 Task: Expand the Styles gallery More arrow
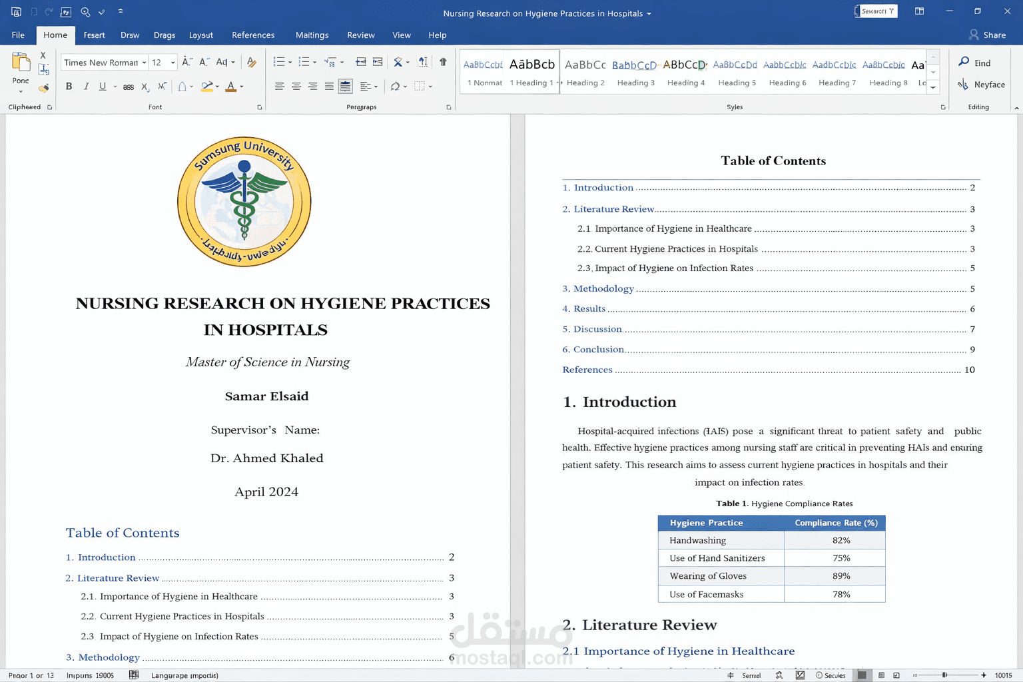(x=934, y=87)
